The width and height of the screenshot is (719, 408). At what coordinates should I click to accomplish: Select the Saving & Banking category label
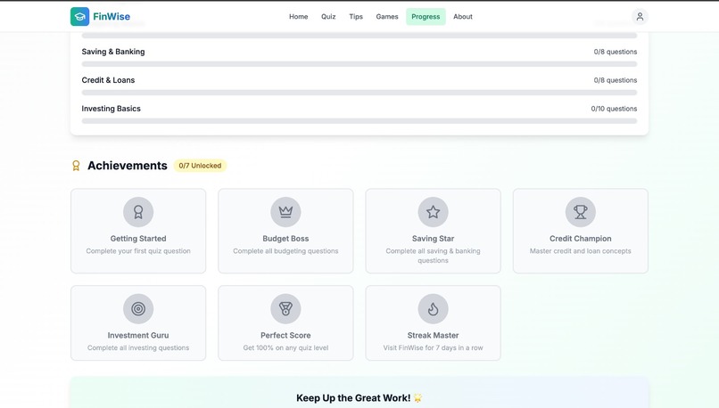tap(113, 52)
